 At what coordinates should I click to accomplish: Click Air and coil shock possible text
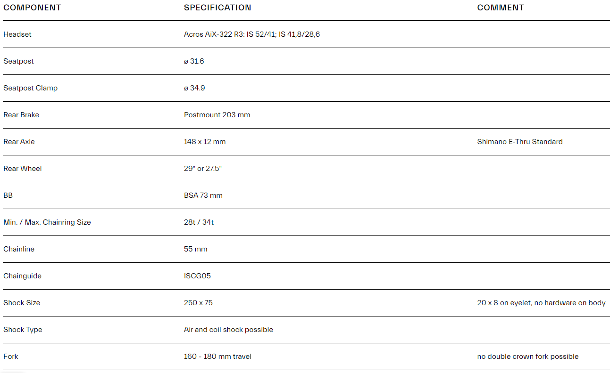[228, 330]
